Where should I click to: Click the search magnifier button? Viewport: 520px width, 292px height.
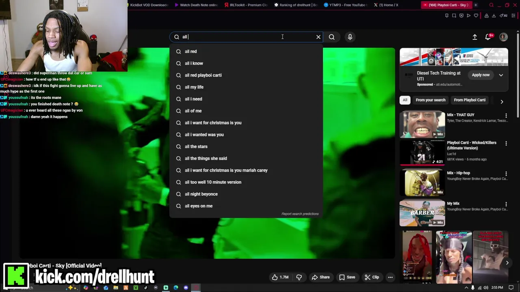pyautogui.click(x=332, y=37)
